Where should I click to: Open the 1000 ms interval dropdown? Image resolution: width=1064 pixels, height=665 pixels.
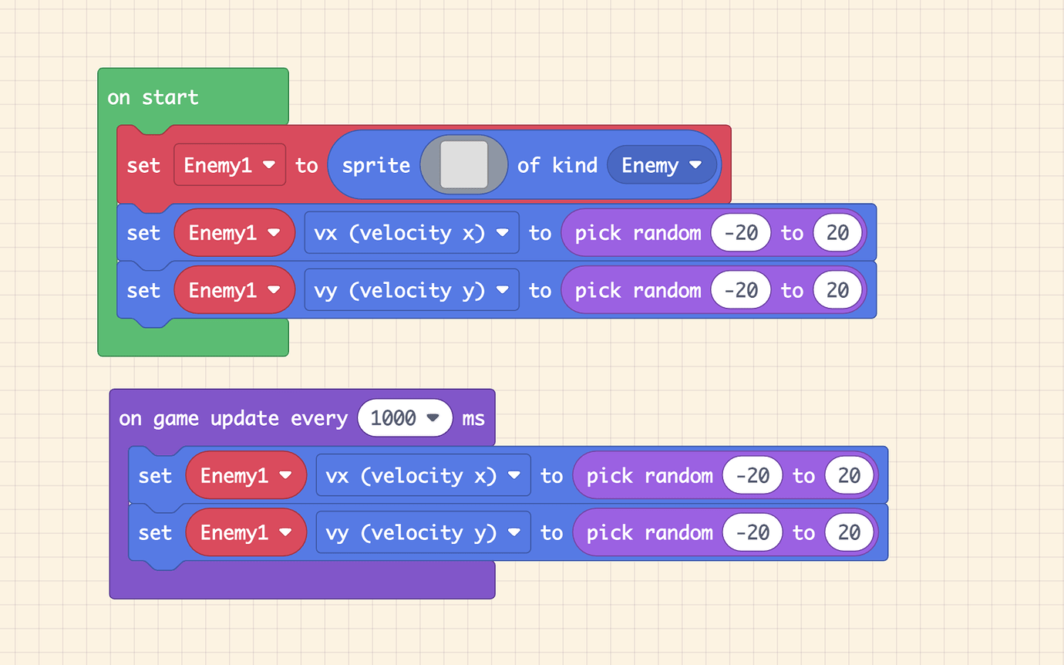point(405,417)
